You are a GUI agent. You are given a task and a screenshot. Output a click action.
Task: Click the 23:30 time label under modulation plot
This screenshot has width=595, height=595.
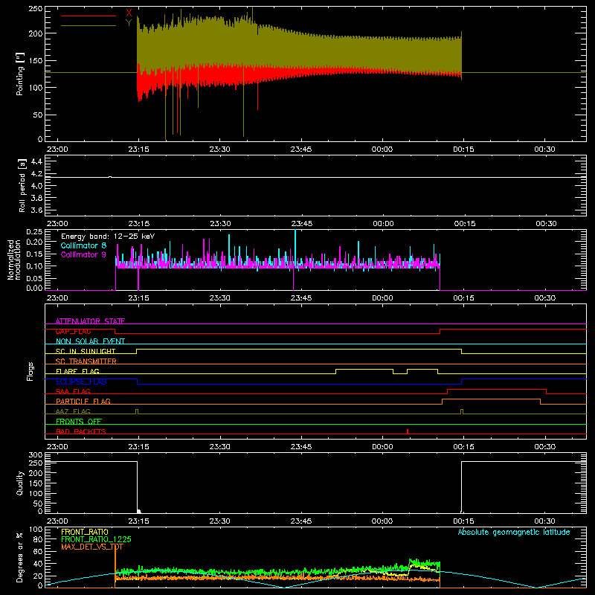(219, 298)
